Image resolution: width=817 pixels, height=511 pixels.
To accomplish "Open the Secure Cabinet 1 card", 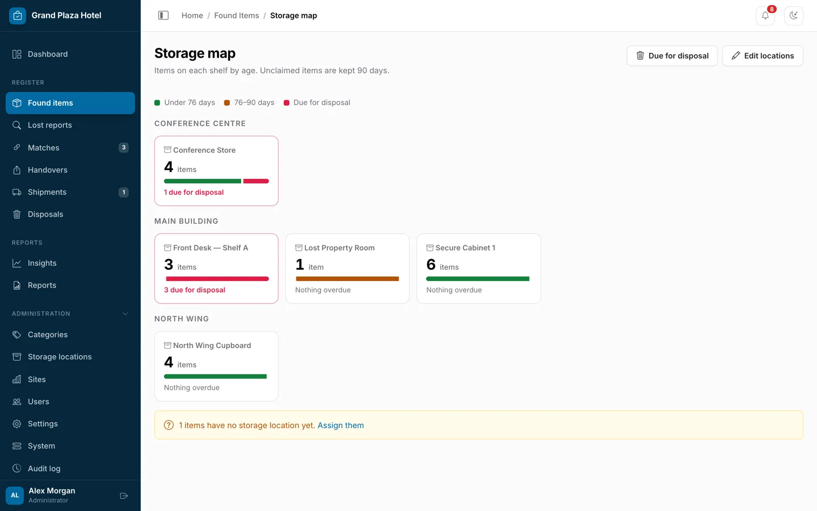I will (x=478, y=269).
